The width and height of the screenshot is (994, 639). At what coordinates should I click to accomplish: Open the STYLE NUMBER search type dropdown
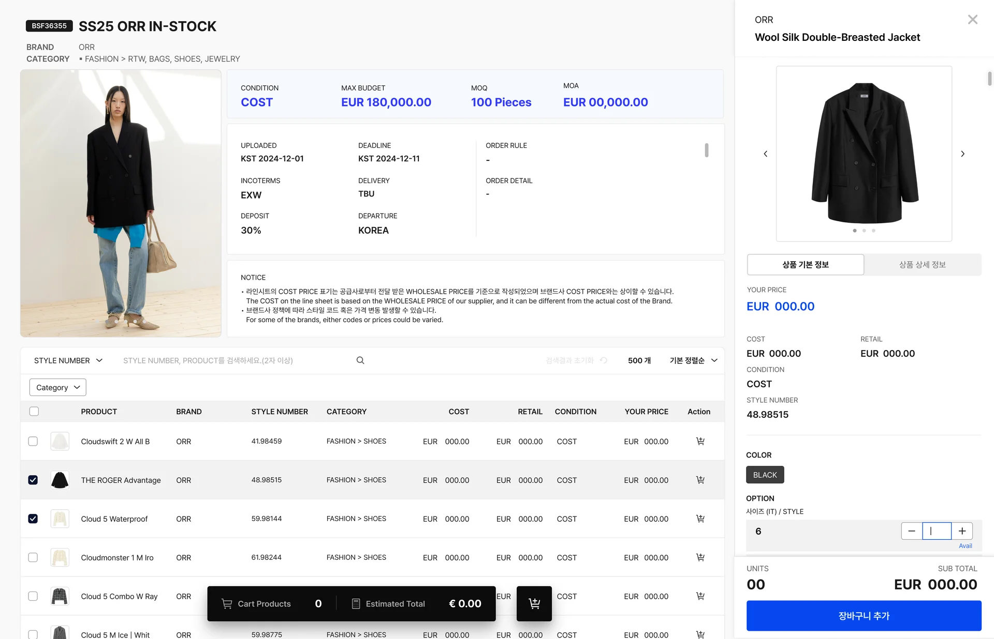[68, 360]
